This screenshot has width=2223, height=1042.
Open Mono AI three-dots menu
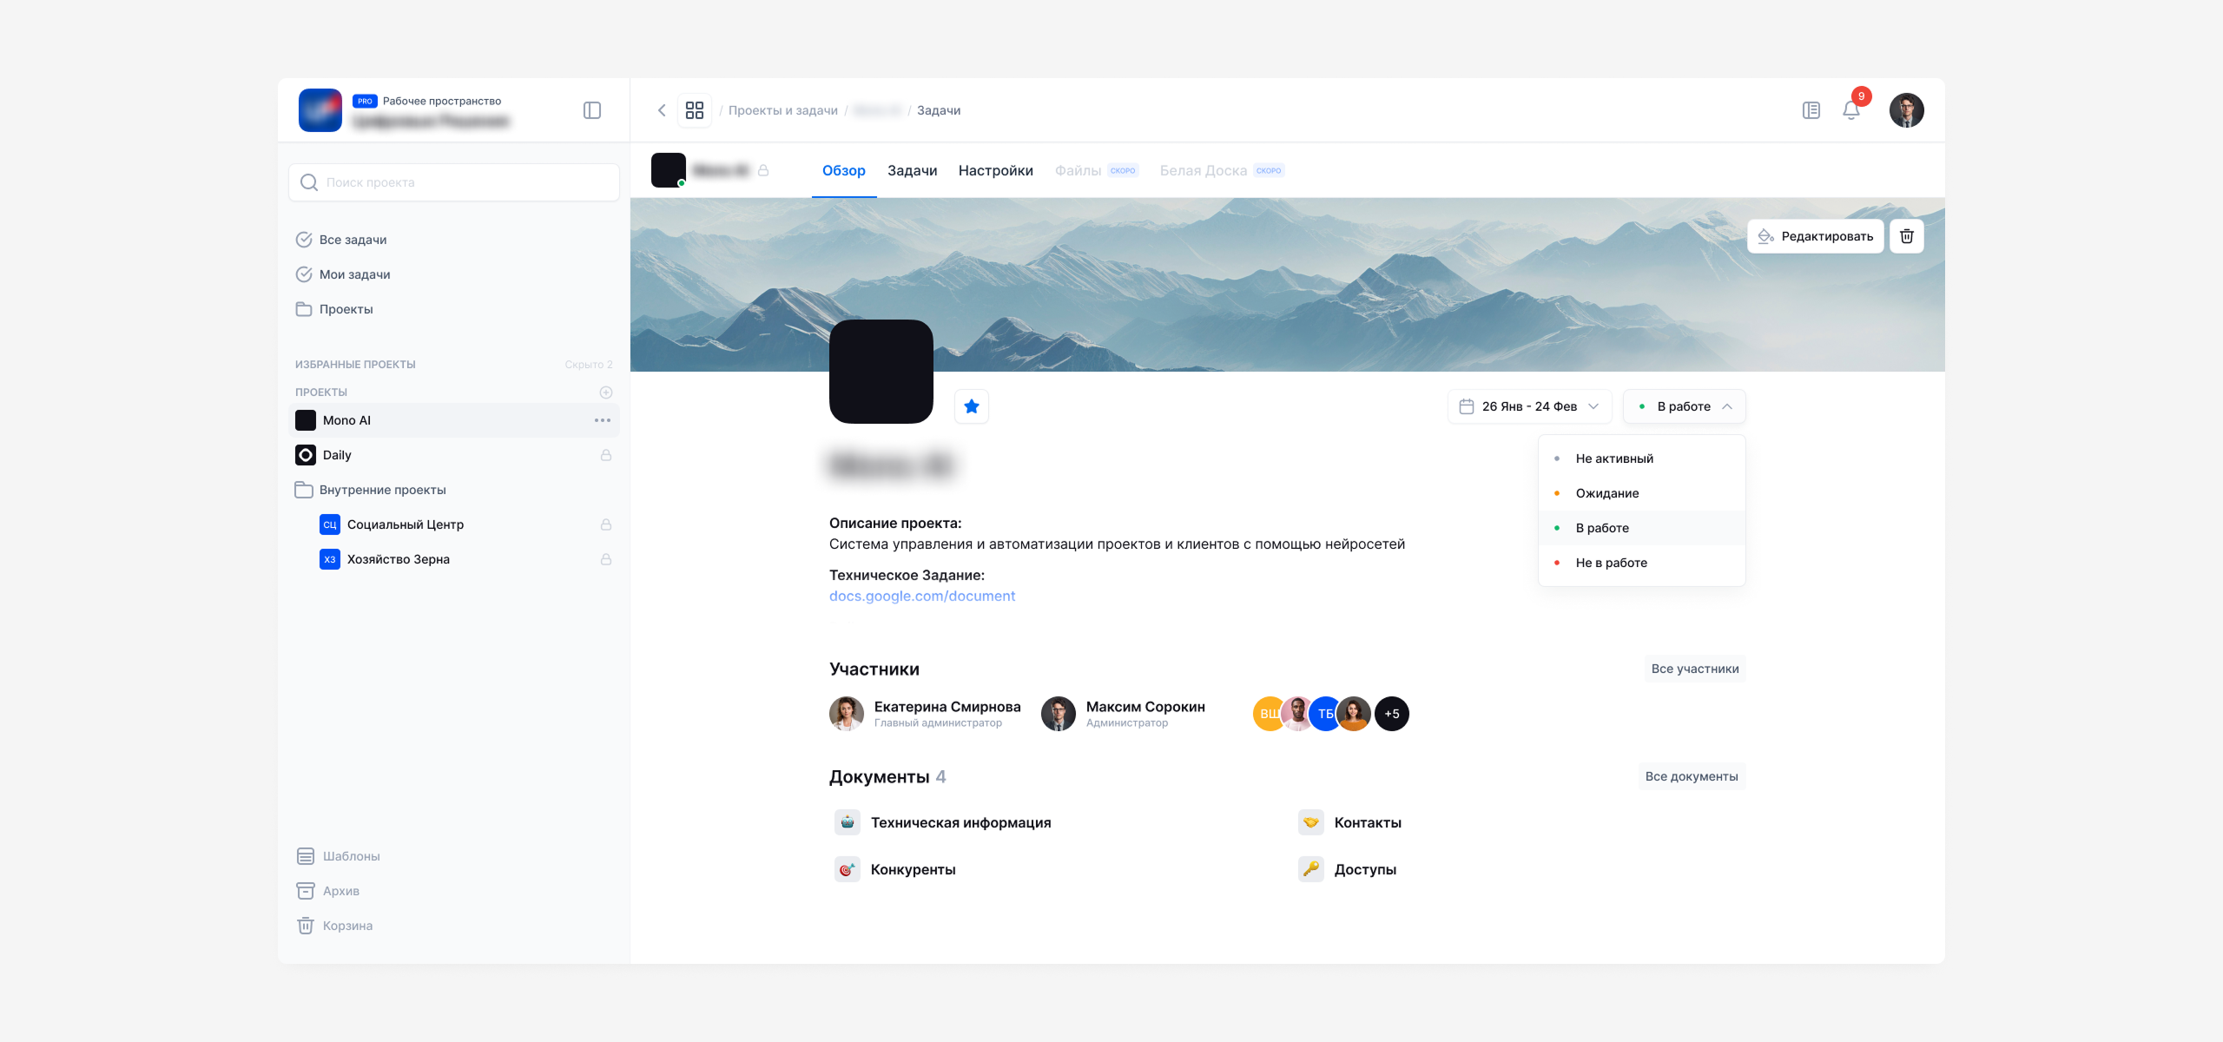tap(603, 420)
